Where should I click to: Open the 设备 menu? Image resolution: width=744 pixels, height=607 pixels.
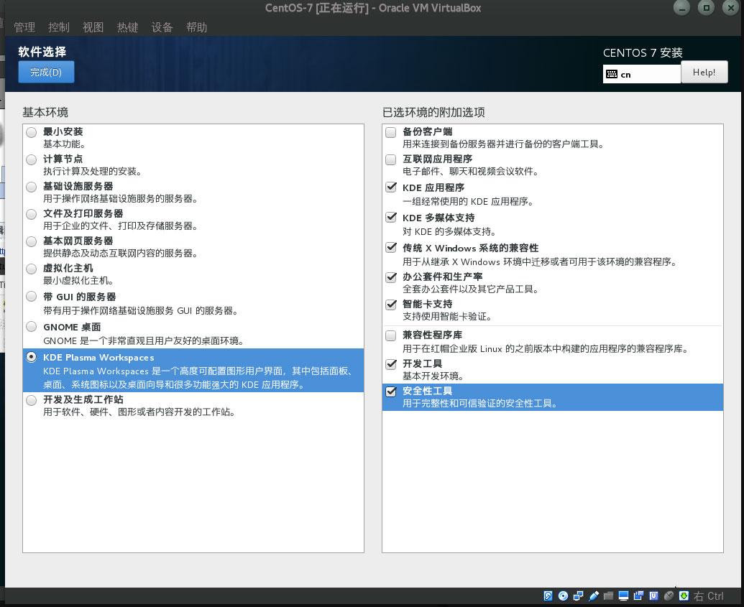(x=162, y=27)
